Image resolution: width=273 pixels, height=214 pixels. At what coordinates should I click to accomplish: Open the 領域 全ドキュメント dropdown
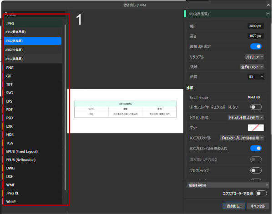pos(252,67)
